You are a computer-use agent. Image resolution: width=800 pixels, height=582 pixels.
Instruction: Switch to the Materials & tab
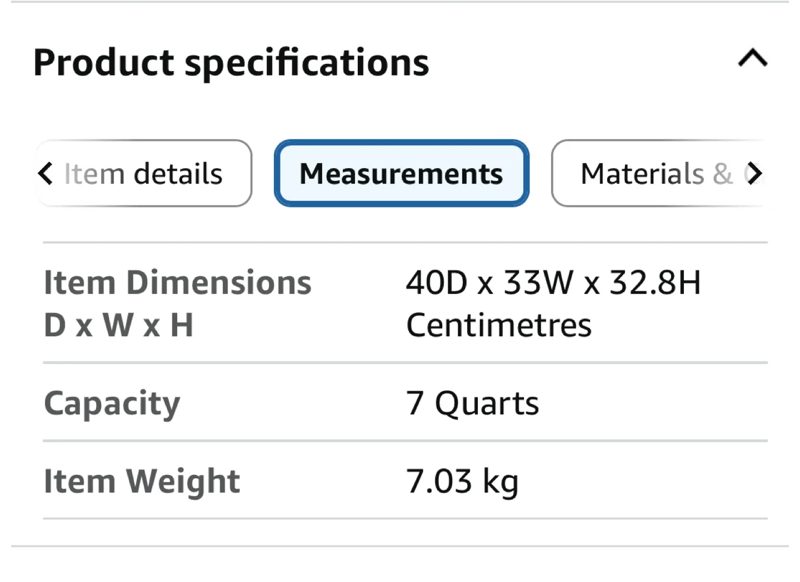click(656, 174)
